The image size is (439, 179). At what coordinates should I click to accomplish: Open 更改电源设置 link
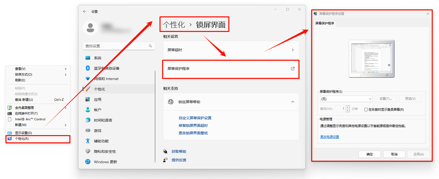329,137
